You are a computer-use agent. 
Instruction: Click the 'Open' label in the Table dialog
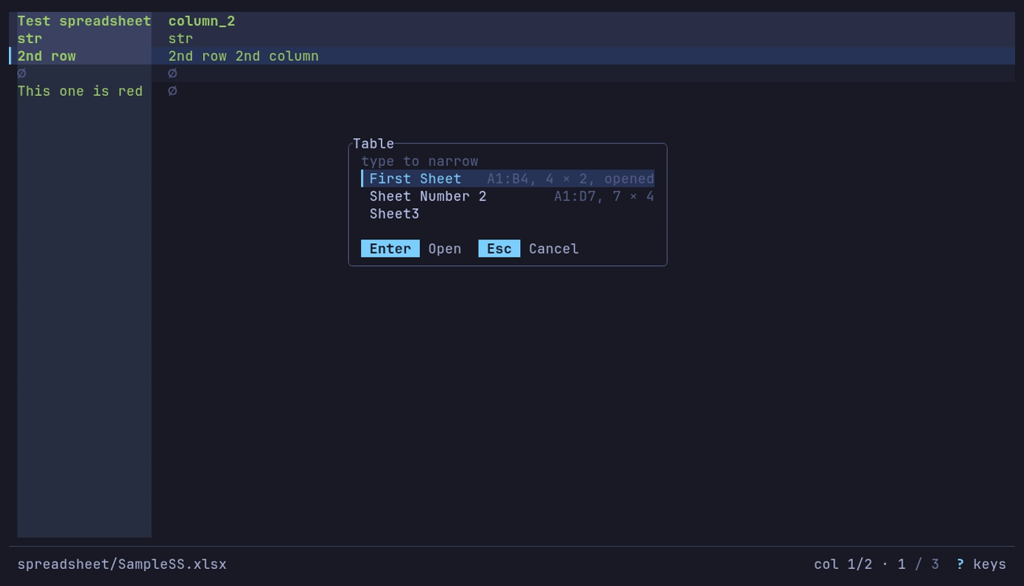tap(444, 249)
